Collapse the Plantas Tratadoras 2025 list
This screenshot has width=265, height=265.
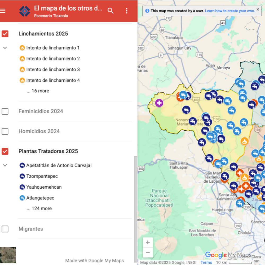(x=5, y=165)
